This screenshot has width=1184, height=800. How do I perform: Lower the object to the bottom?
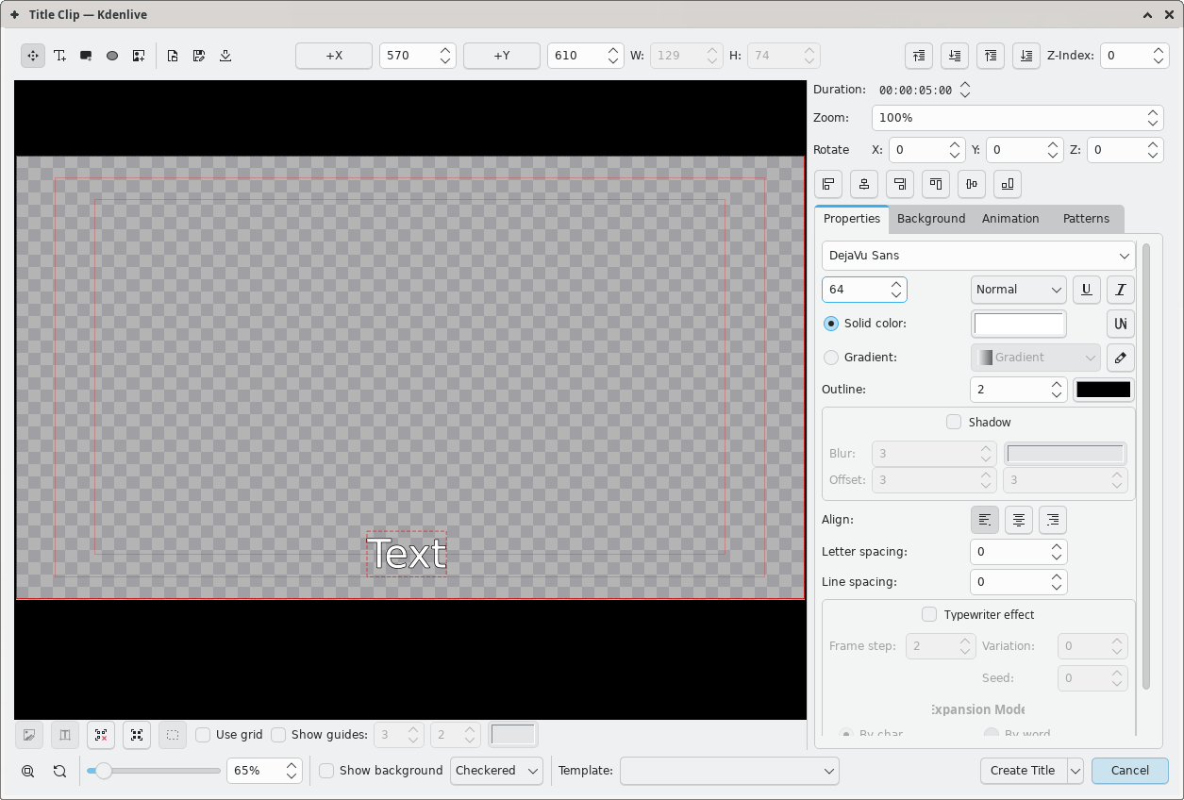point(1026,56)
